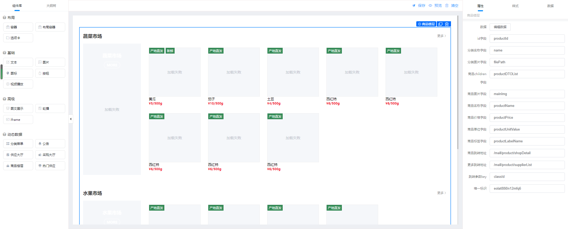
Task: Click 清空 to clear the canvas
Action: pos(452,6)
